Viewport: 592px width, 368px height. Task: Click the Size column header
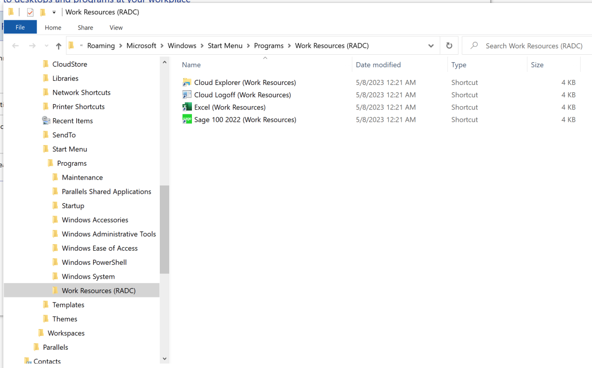pyautogui.click(x=537, y=65)
